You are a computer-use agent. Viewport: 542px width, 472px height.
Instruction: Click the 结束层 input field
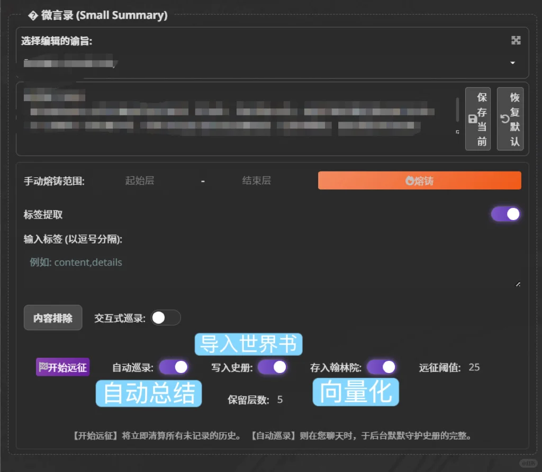256,180
